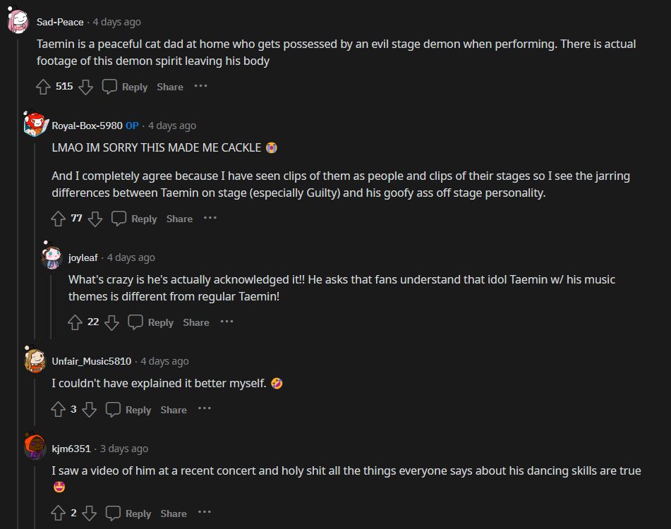Upvote Sad-Peace's comment about Taemin
Viewport: 671px width, 529px height.
coord(43,87)
